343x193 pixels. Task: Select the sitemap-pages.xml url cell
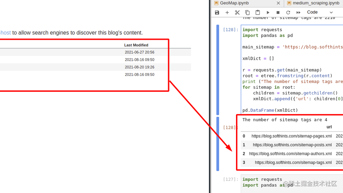291,136
